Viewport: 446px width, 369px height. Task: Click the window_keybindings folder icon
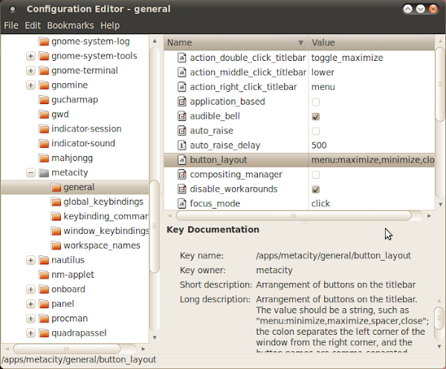pos(56,231)
